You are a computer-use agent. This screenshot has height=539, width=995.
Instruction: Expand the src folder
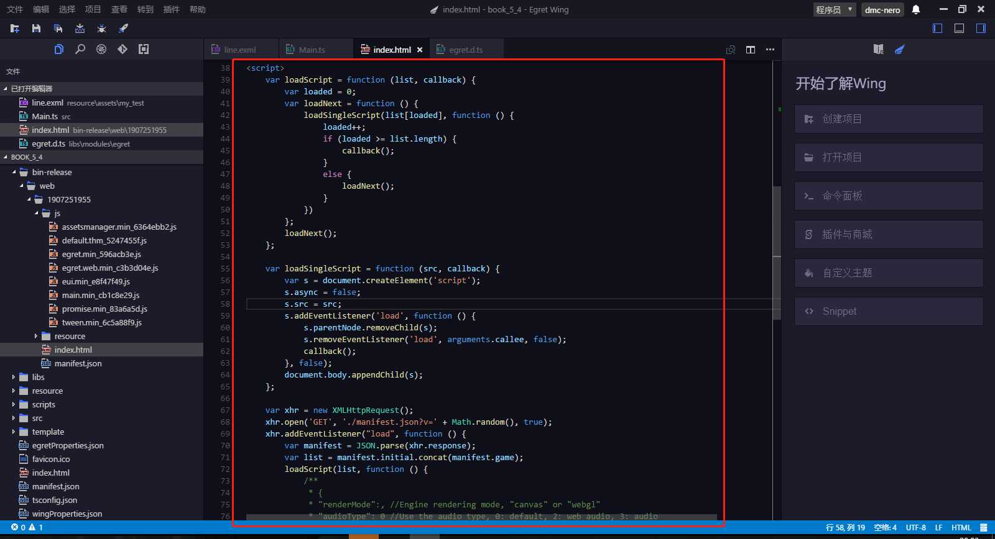pos(14,418)
